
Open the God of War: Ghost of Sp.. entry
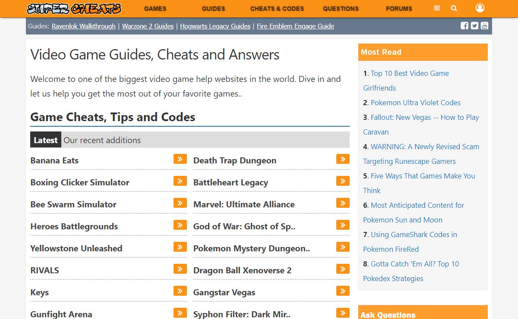pos(244,226)
